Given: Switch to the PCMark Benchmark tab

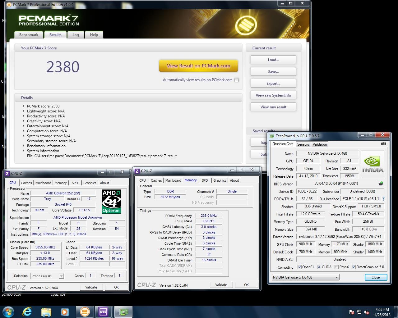Looking at the screenshot, I should 29,35.
